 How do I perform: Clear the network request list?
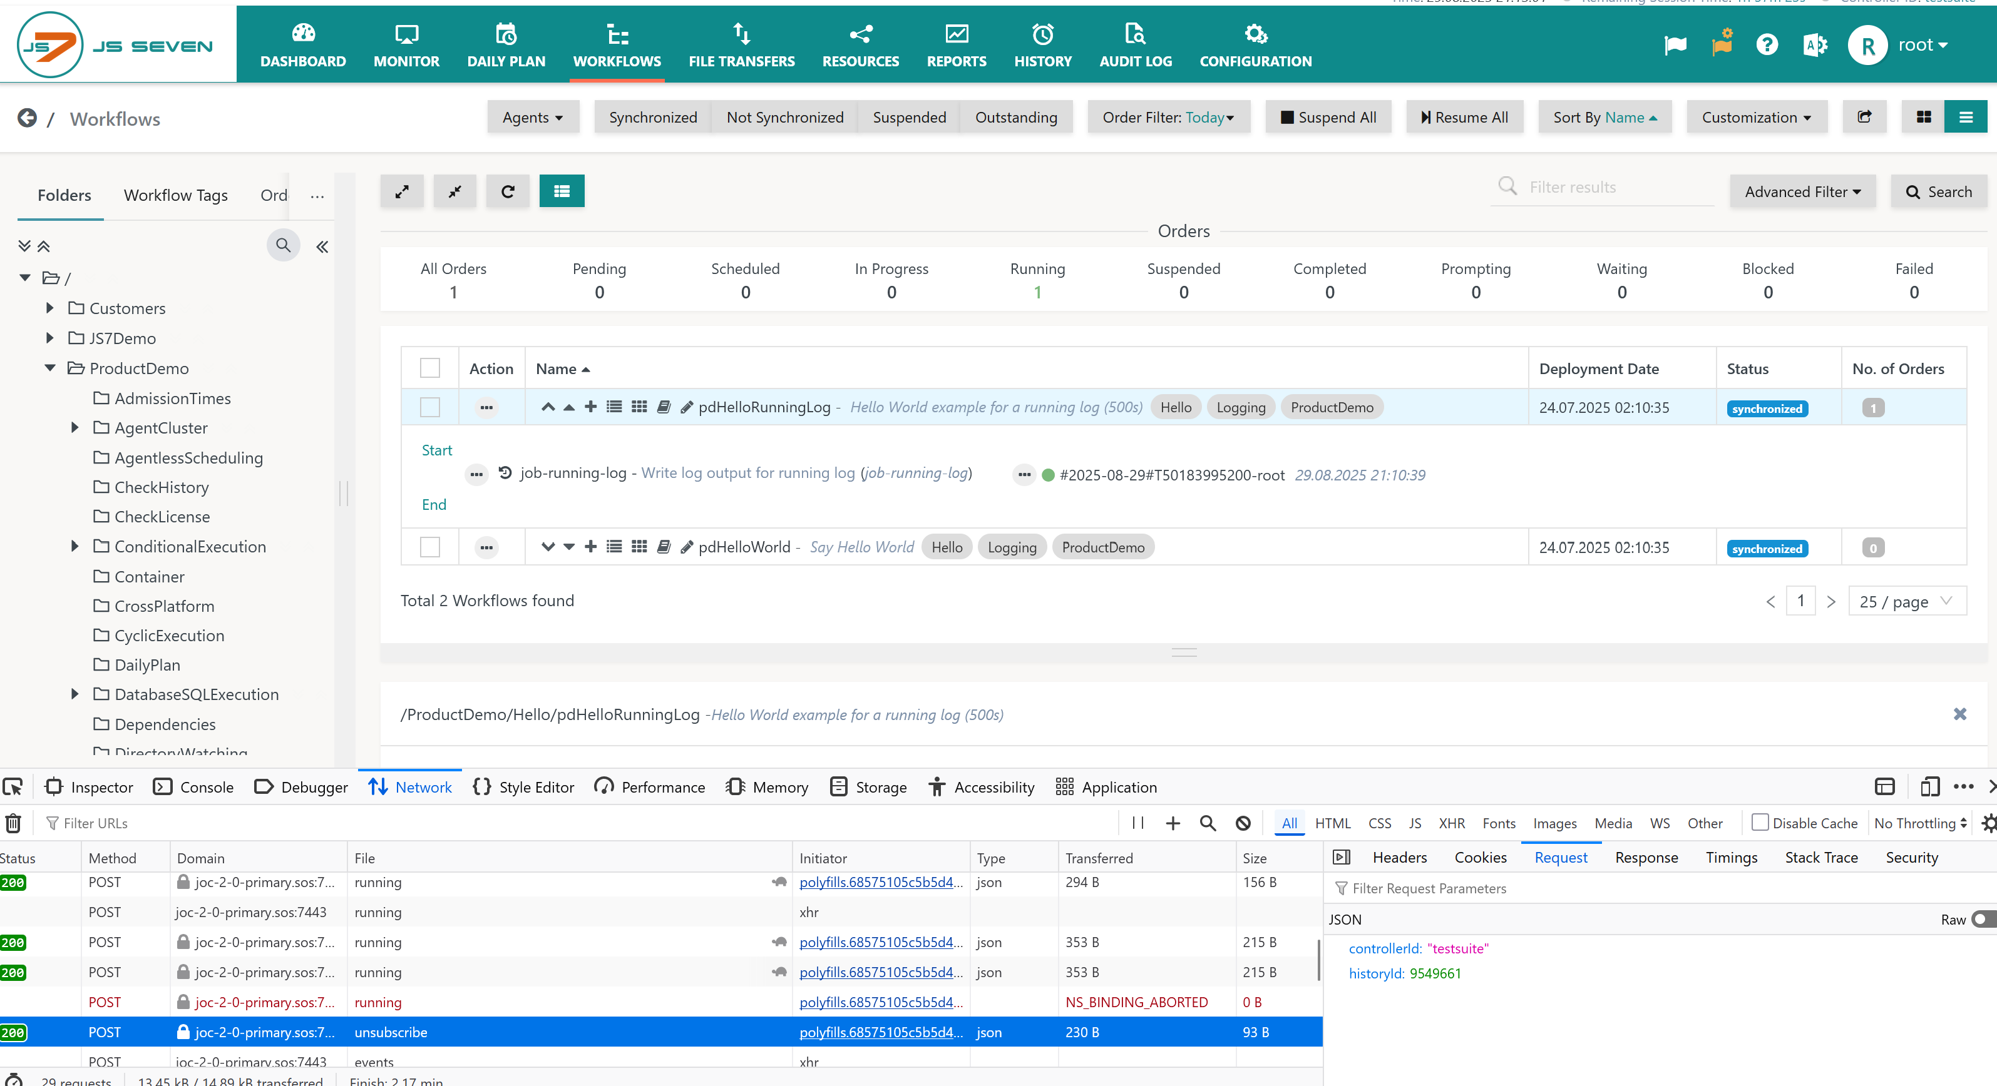coord(13,823)
